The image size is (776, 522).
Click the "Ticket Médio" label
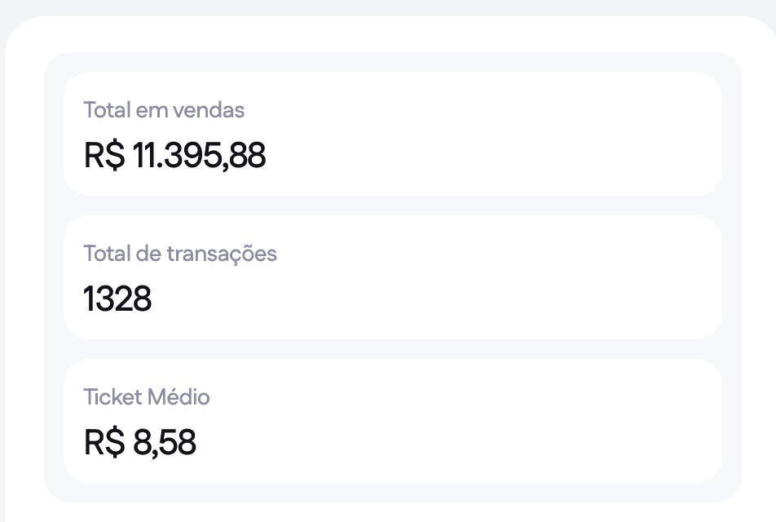[x=147, y=397]
